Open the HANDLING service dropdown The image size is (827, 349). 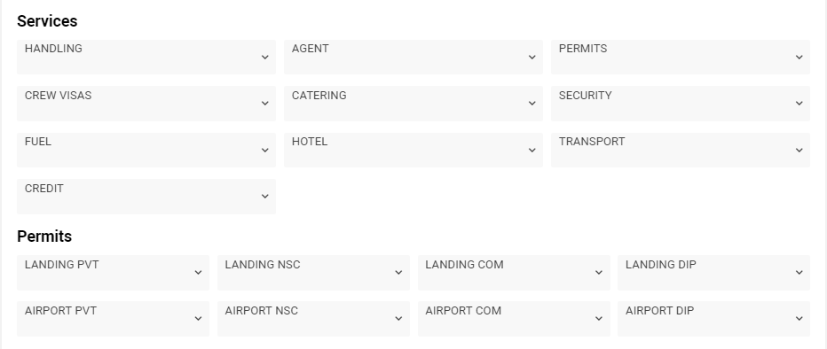(x=146, y=57)
